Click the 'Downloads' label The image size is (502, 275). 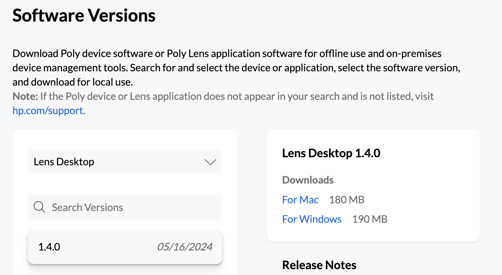[x=308, y=180]
